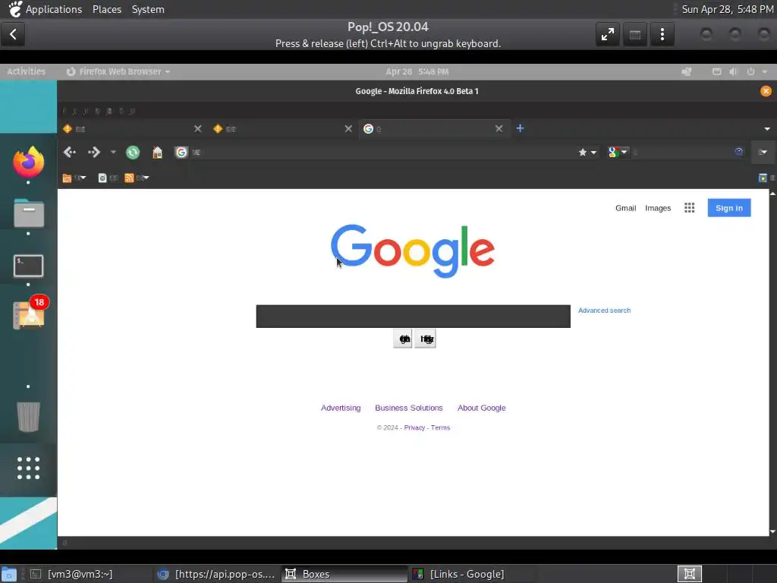Click the right search button below the search box
The image size is (777, 583).
tap(425, 339)
